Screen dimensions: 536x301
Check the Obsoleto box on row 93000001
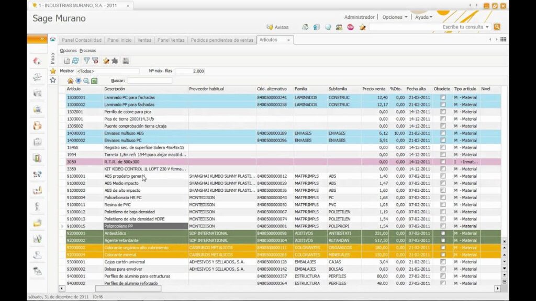click(442, 262)
